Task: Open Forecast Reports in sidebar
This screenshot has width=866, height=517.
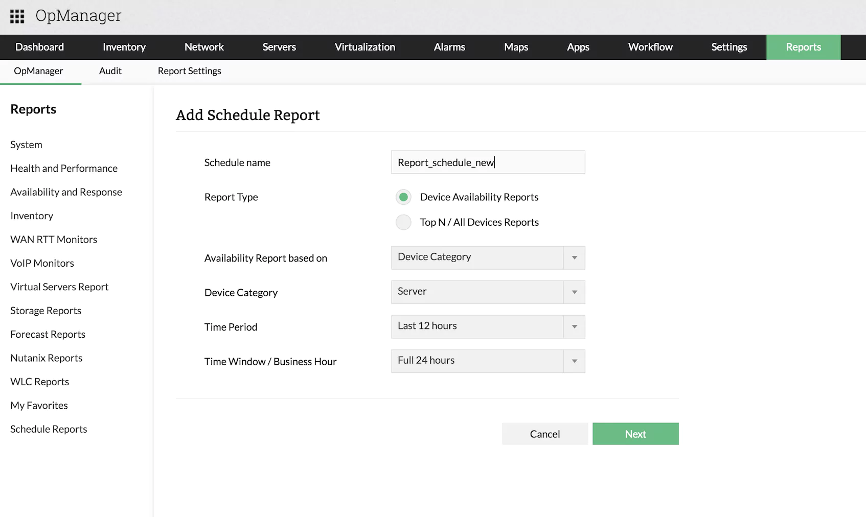Action: (48, 335)
